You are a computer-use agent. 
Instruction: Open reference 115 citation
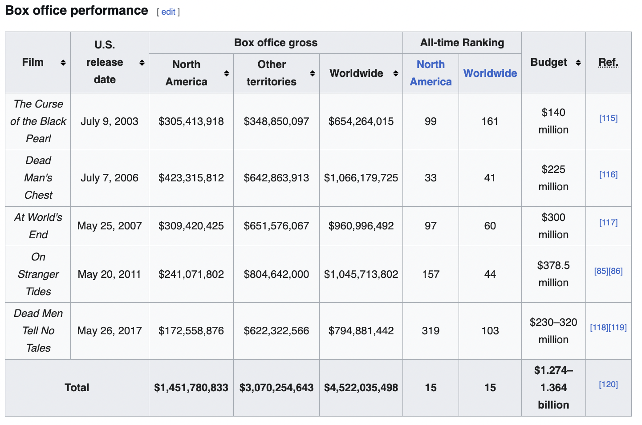(608, 118)
